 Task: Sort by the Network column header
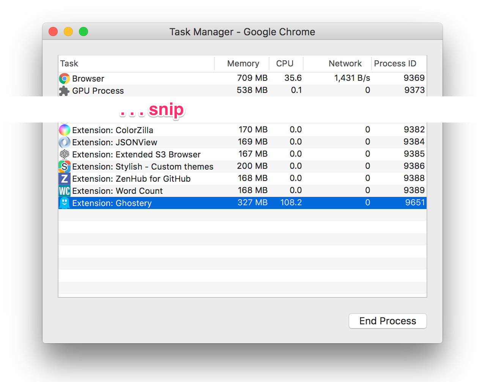click(337, 63)
